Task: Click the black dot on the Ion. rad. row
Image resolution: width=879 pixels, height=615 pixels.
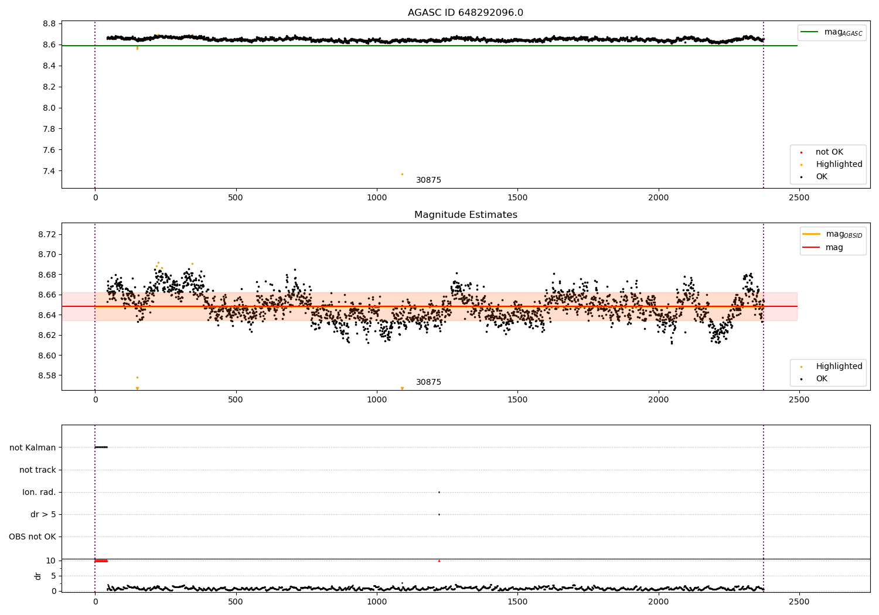Action: point(439,492)
